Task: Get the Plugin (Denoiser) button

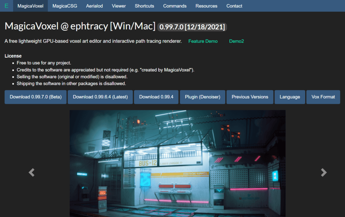Action: (202, 97)
